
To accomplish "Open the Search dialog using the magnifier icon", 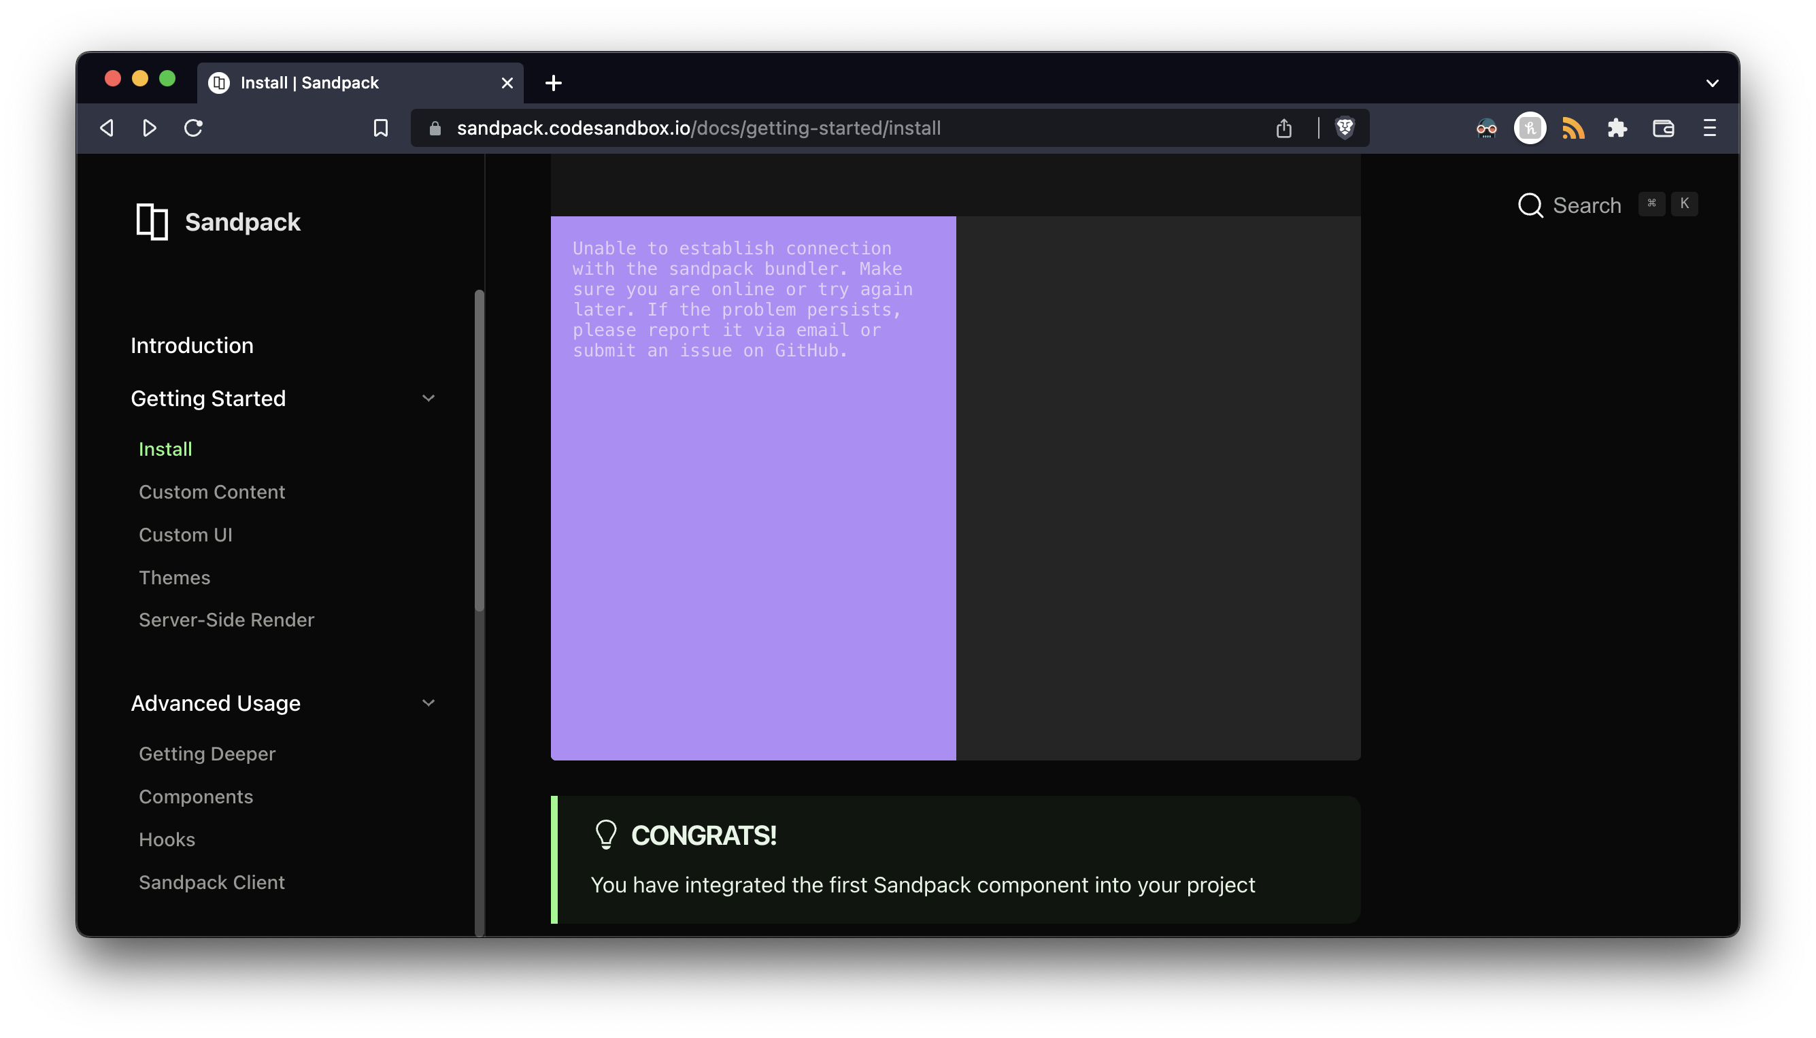I will click(1530, 205).
